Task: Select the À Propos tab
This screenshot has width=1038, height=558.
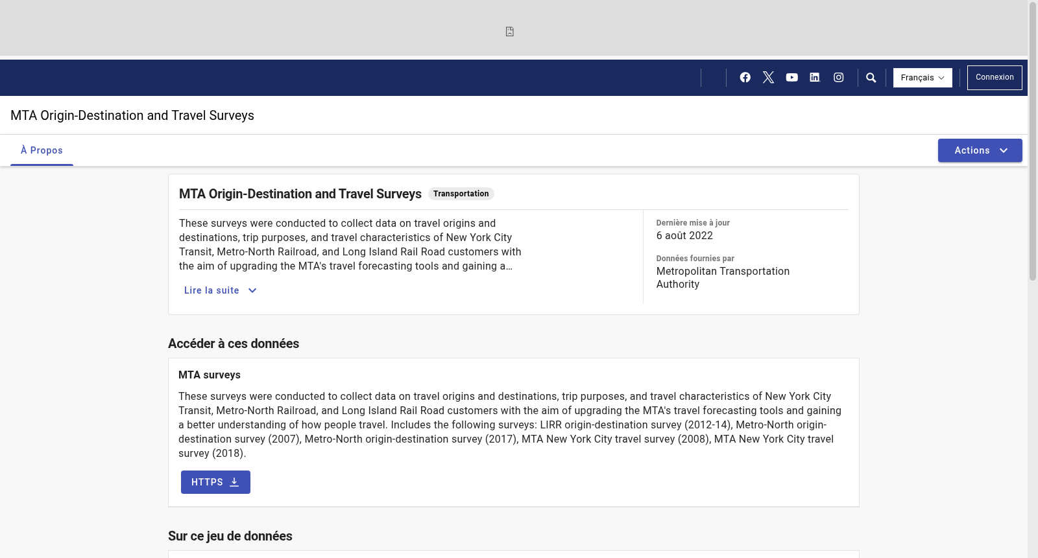Action: pos(42,150)
